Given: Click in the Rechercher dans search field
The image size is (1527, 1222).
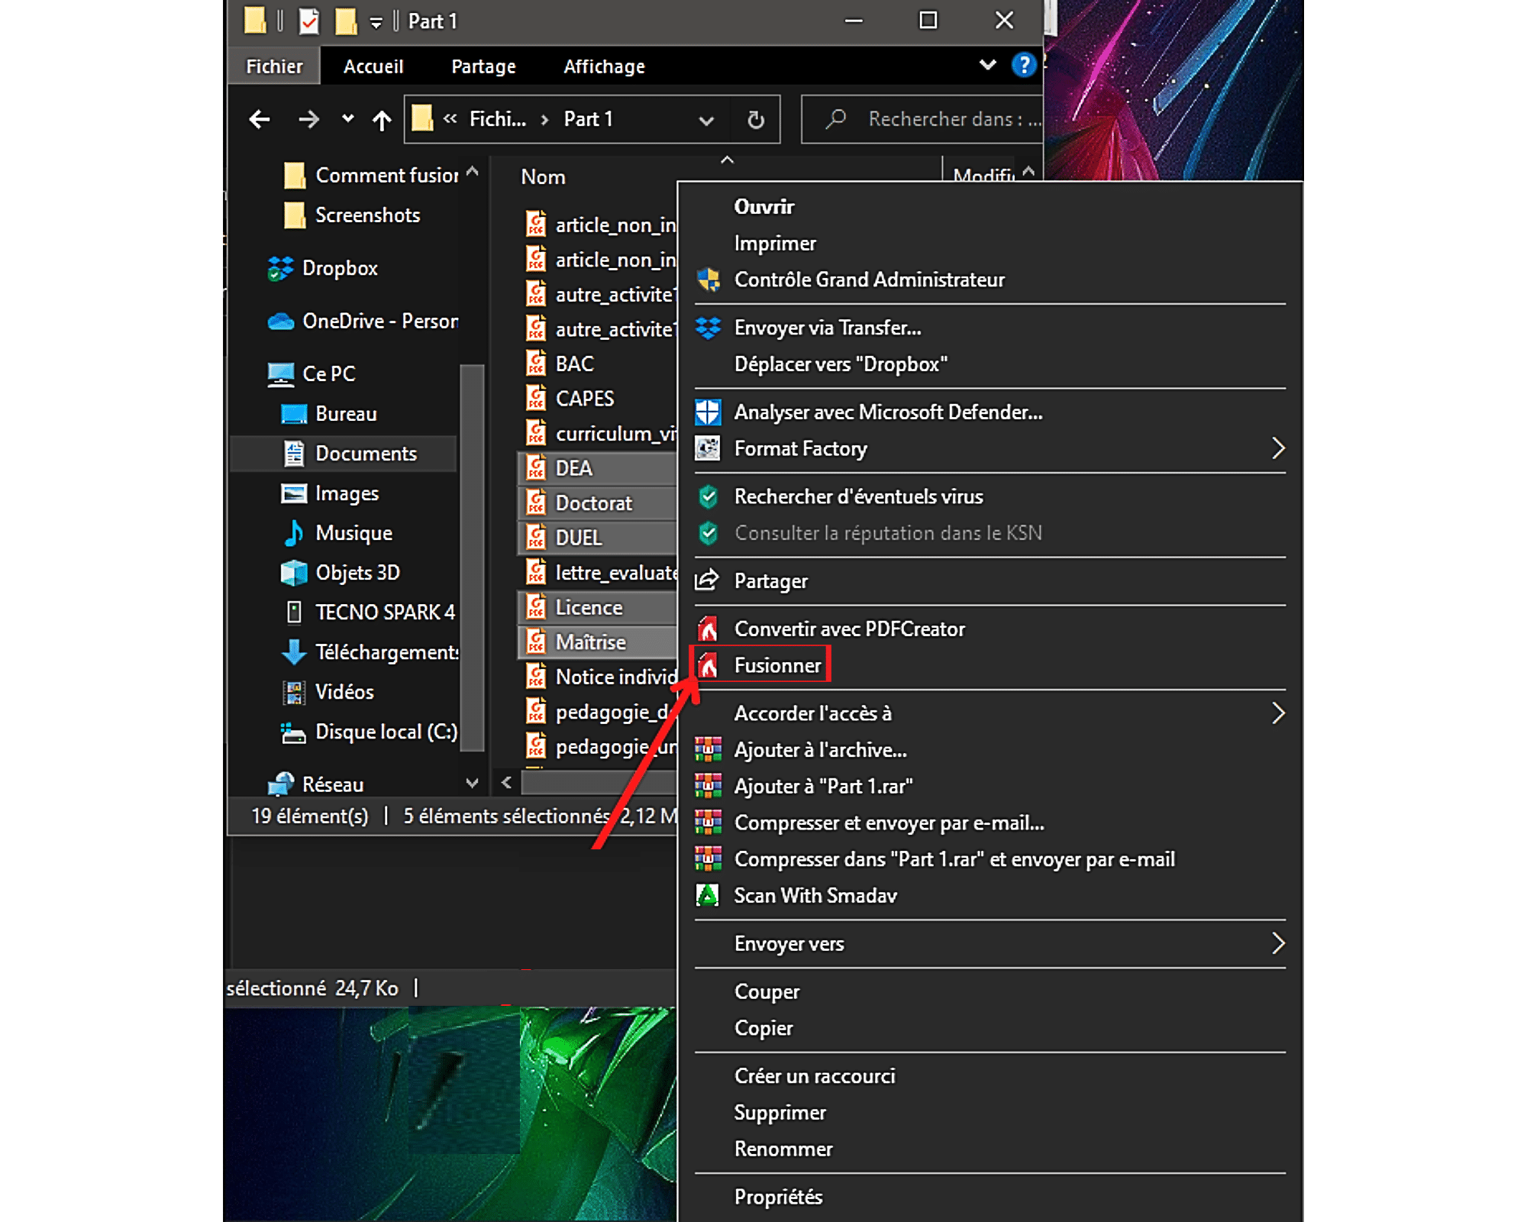Looking at the screenshot, I should (x=922, y=120).
